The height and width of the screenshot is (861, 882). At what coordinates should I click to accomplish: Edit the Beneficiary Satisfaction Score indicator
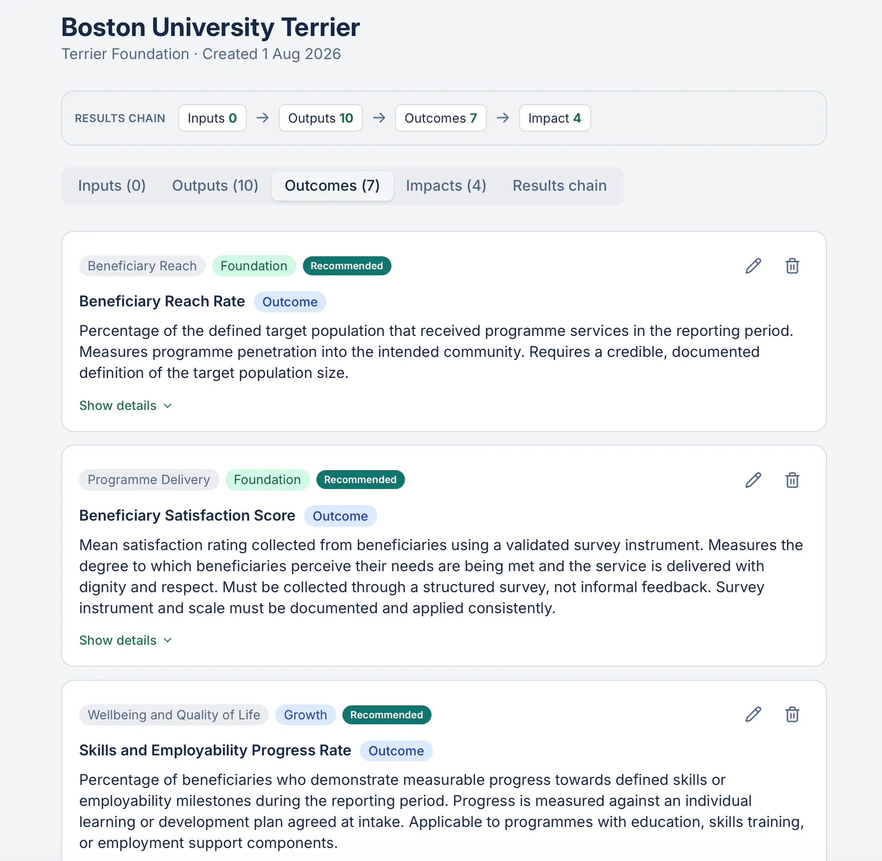(x=753, y=480)
